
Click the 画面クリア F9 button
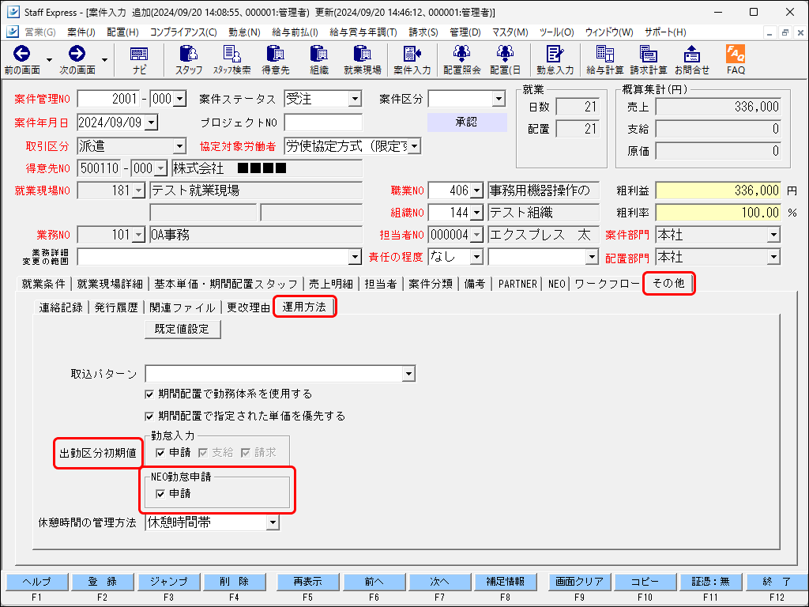(579, 582)
